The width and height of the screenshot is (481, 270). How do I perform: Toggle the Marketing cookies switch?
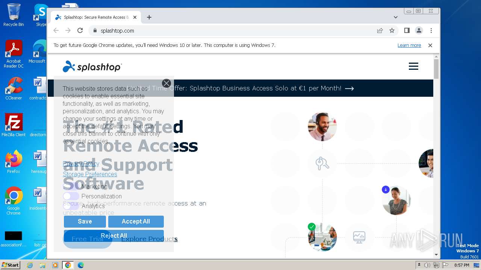point(71,186)
